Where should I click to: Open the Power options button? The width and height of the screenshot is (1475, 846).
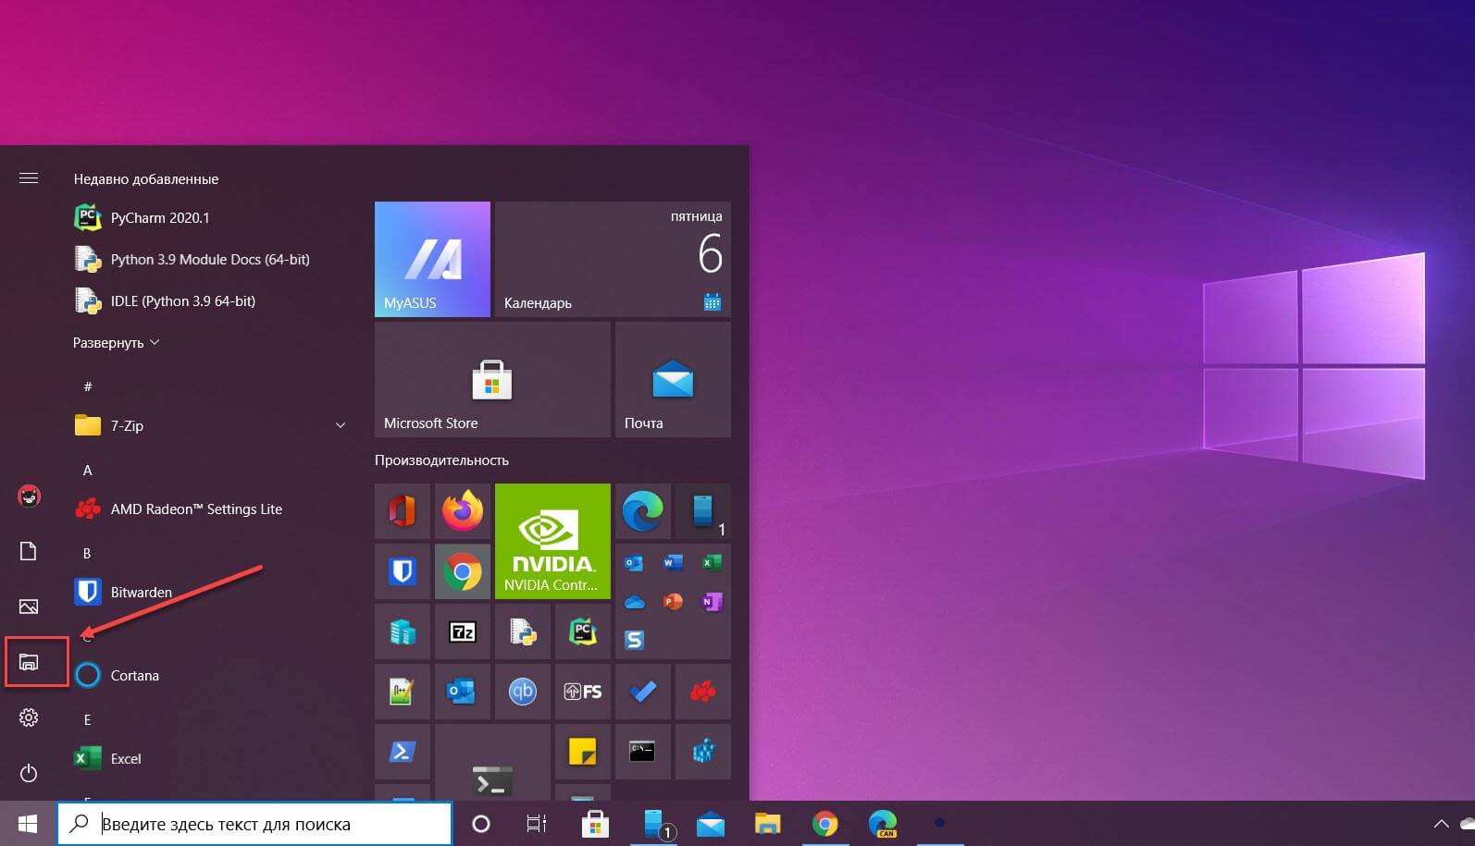29,773
